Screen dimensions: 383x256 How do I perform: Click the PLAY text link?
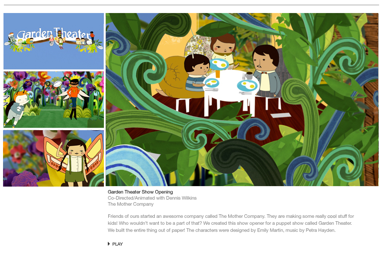point(117,244)
